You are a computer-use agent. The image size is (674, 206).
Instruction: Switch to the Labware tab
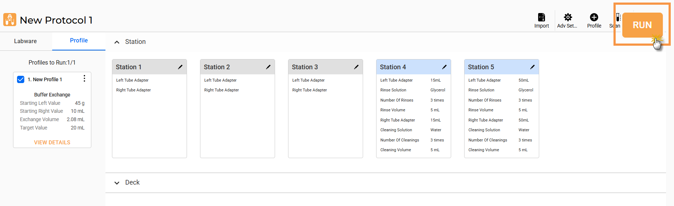pos(25,41)
